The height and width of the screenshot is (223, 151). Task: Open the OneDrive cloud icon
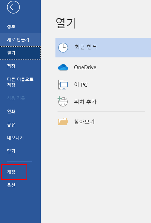(x=63, y=67)
